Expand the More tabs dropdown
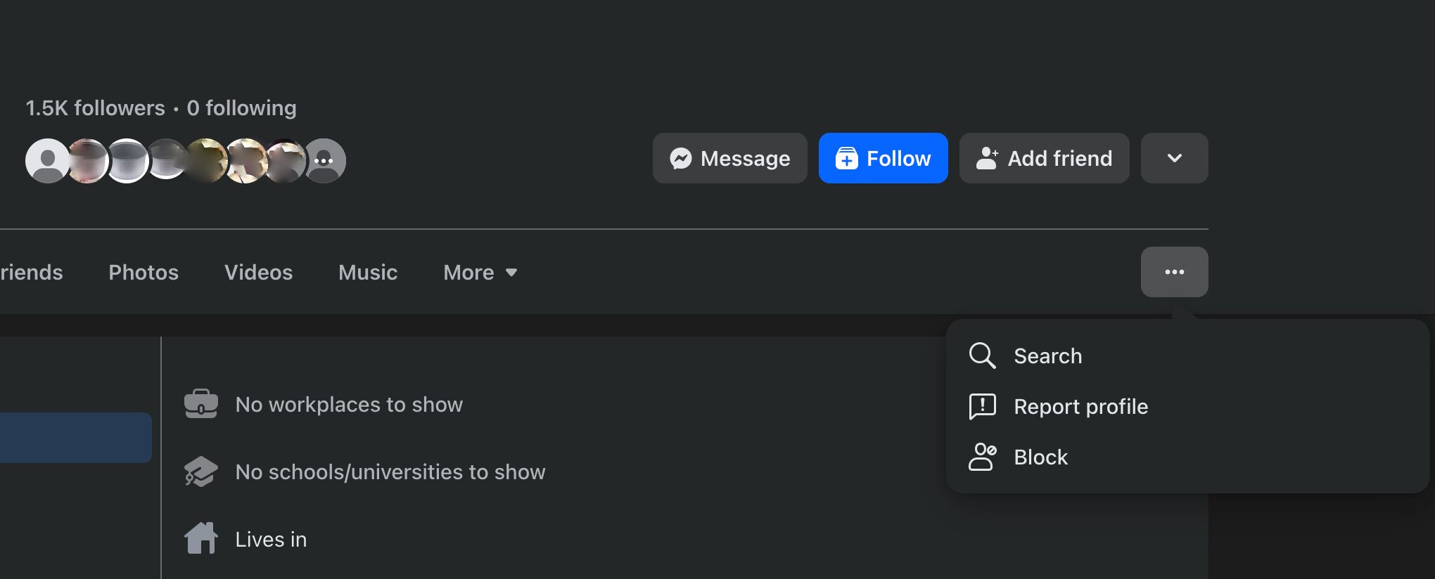Viewport: 1435px width, 579px height. (480, 273)
